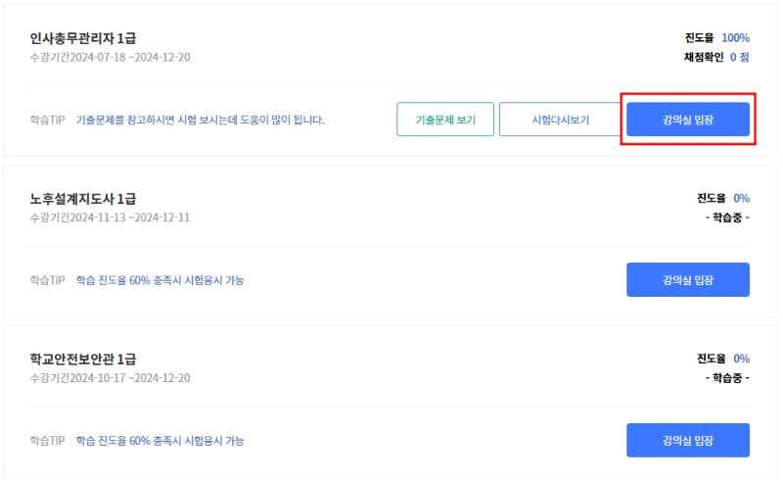Enter the 강의실 for 인사총무관리자 1급
Image resolution: width=783 pixels, height=482 pixels.
(687, 120)
